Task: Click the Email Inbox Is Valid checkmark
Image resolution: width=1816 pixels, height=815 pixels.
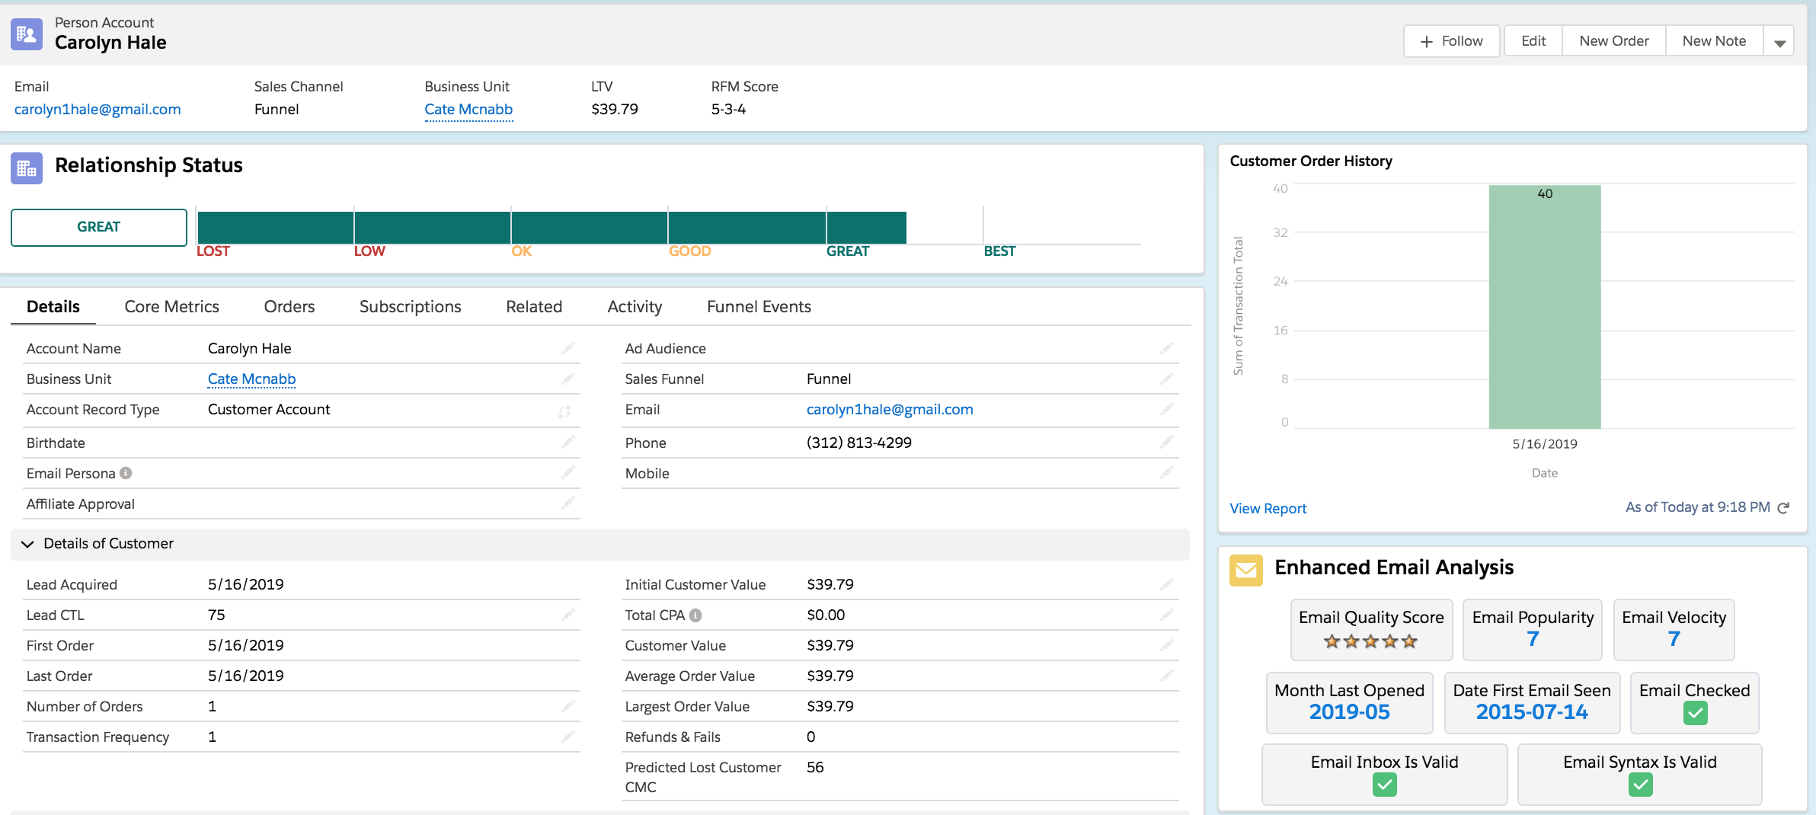Action: click(x=1383, y=784)
